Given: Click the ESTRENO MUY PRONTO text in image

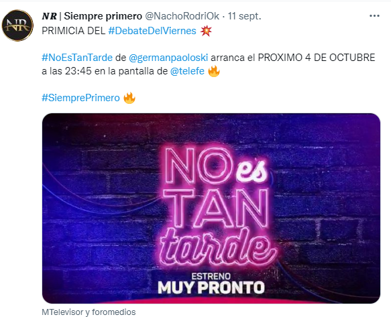Looking at the screenshot, I should 211,283.
